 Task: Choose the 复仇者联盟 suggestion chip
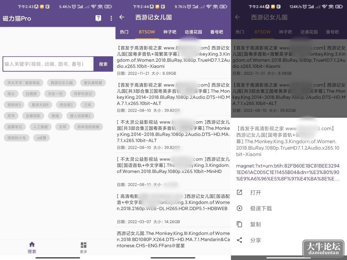(93, 83)
